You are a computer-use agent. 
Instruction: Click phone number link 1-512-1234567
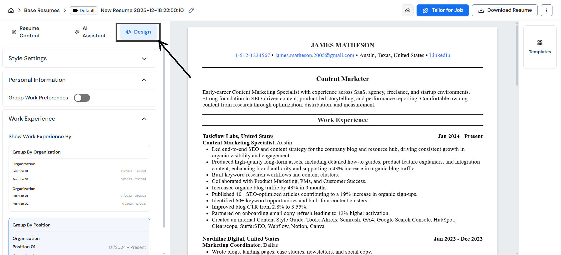click(252, 55)
